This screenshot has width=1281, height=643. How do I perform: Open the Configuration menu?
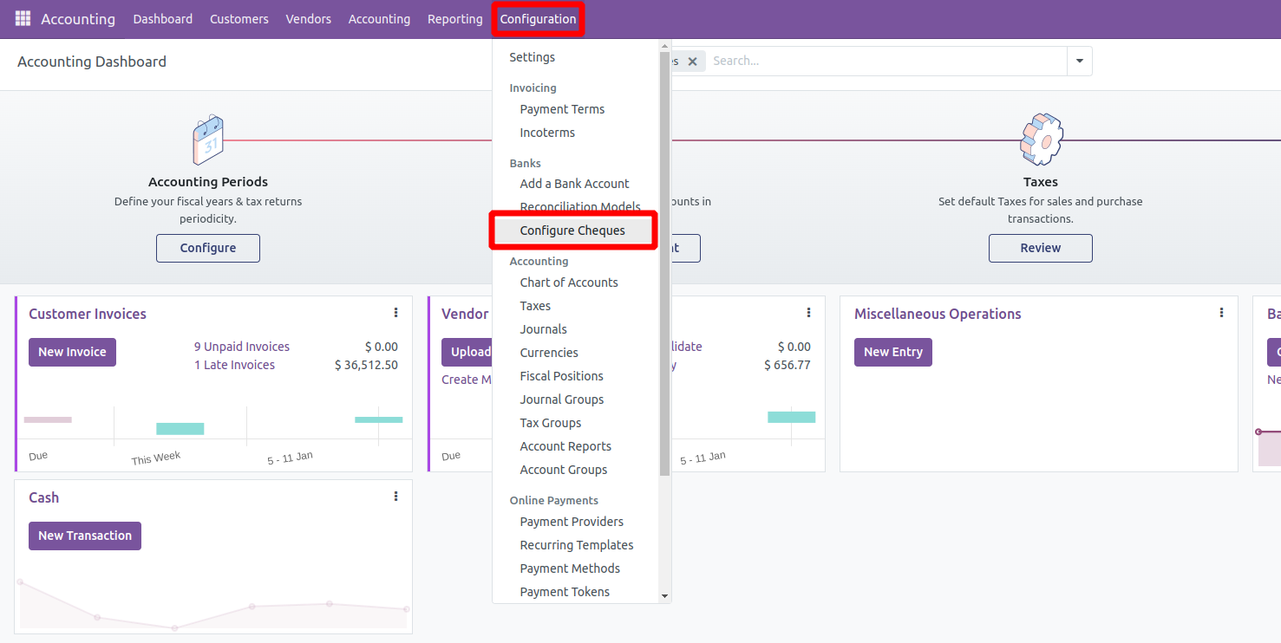tap(538, 19)
